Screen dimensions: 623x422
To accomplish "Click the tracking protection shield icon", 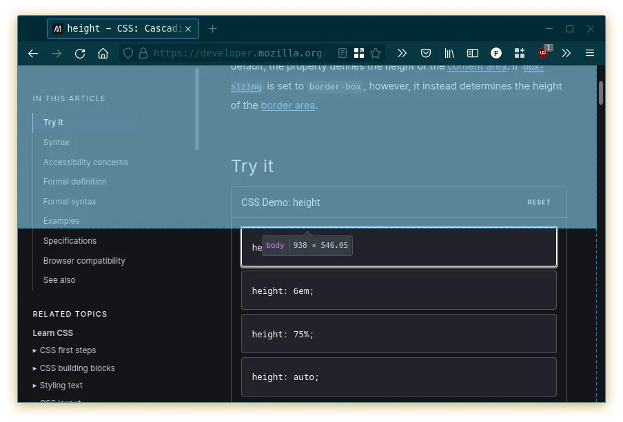I will [x=128, y=53].
